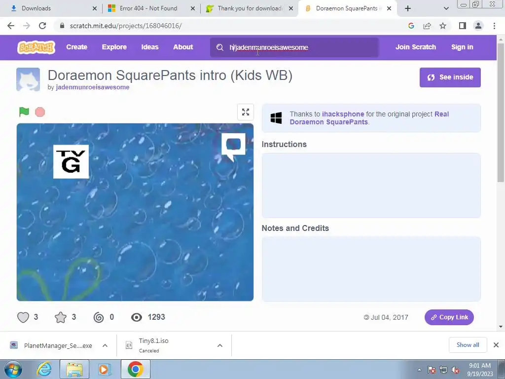Bookmark this page with the star
505x379 pixels.
[x=443, y=26]
